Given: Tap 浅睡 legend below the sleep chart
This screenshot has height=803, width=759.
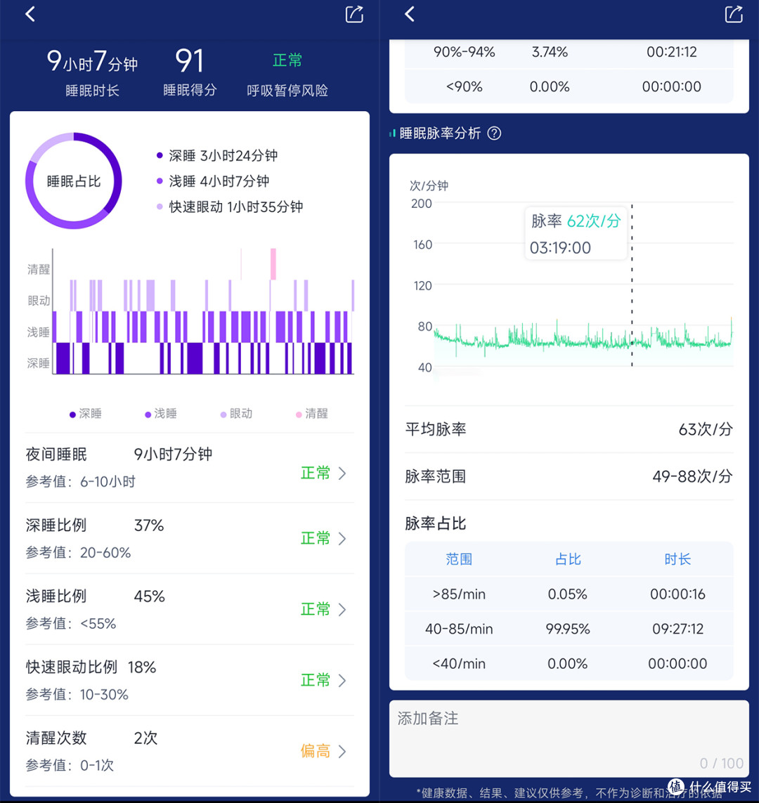Looking at the screenshot, I should coord(161,414).
